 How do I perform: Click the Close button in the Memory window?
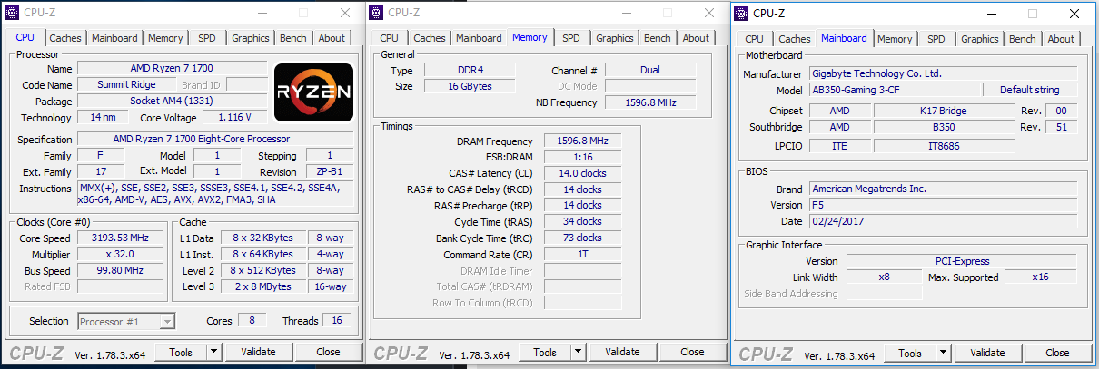click(692, 352)
